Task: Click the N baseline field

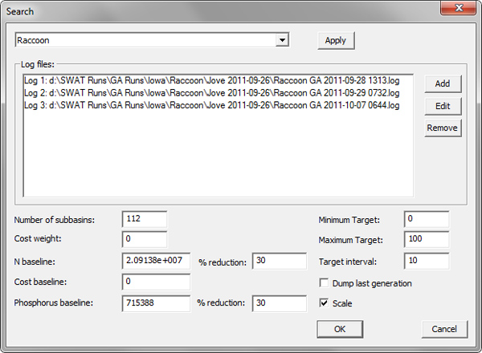Action: (x=156, y=261)
